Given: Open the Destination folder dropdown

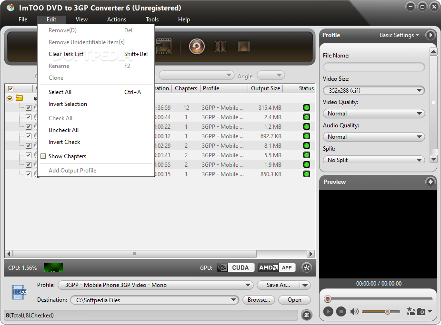Looking at the screenshot, I should [x=154, y=300].
